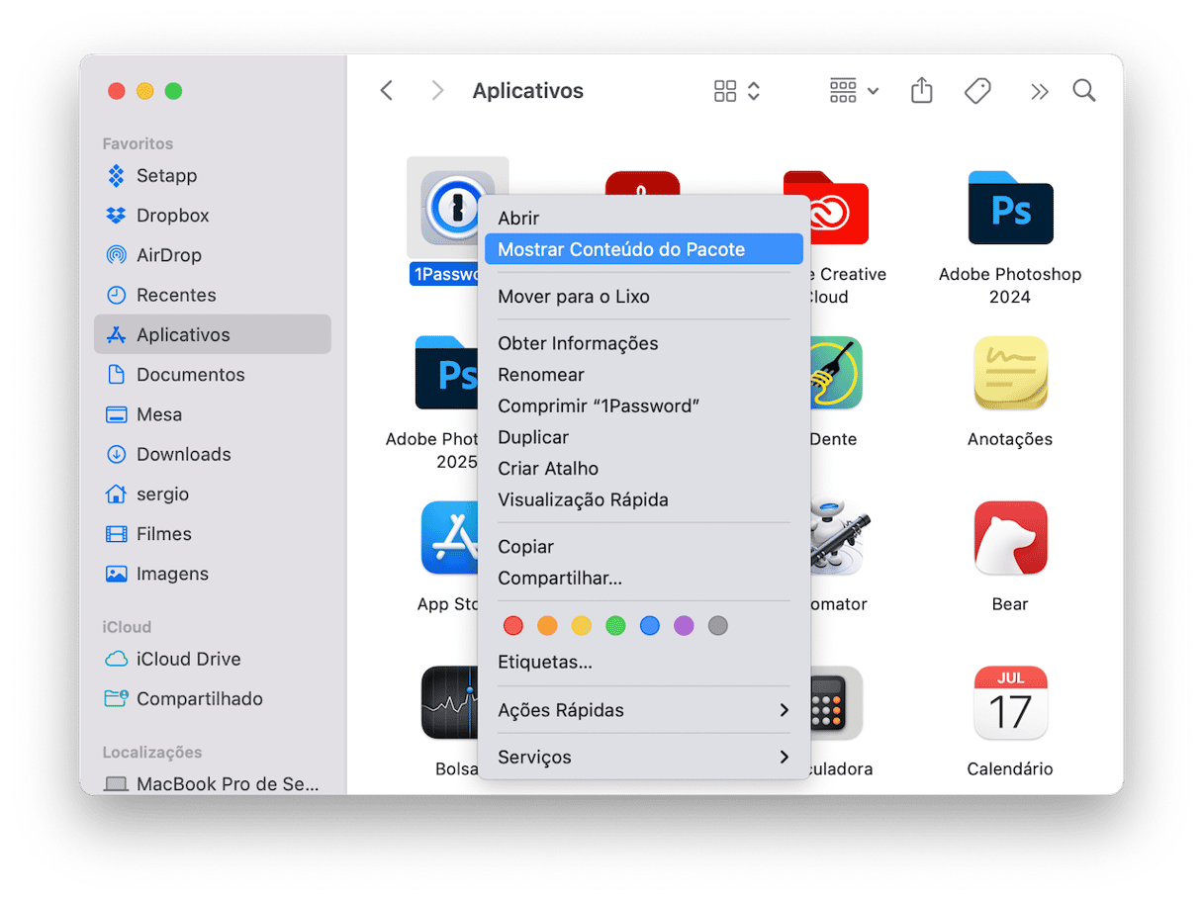Expand the Serviços submenu
The width and height of the screenshot is (1203, 900).
[x=643, y=757]
